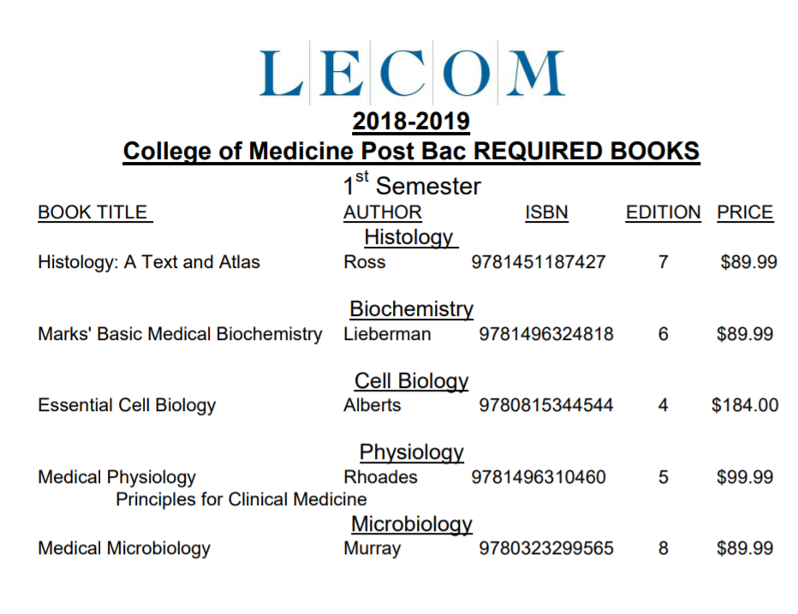Select the PRICE column header
The height and width of the screenshot is (614, 798).
[745, 212]
